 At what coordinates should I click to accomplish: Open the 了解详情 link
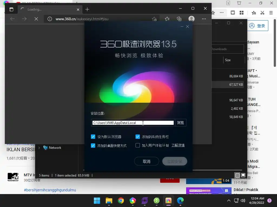pyautogui.click(x=178, y=145)
